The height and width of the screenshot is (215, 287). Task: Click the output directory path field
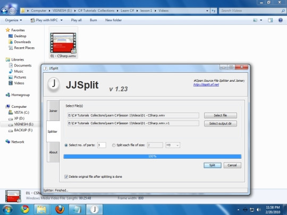click(133, 123)
